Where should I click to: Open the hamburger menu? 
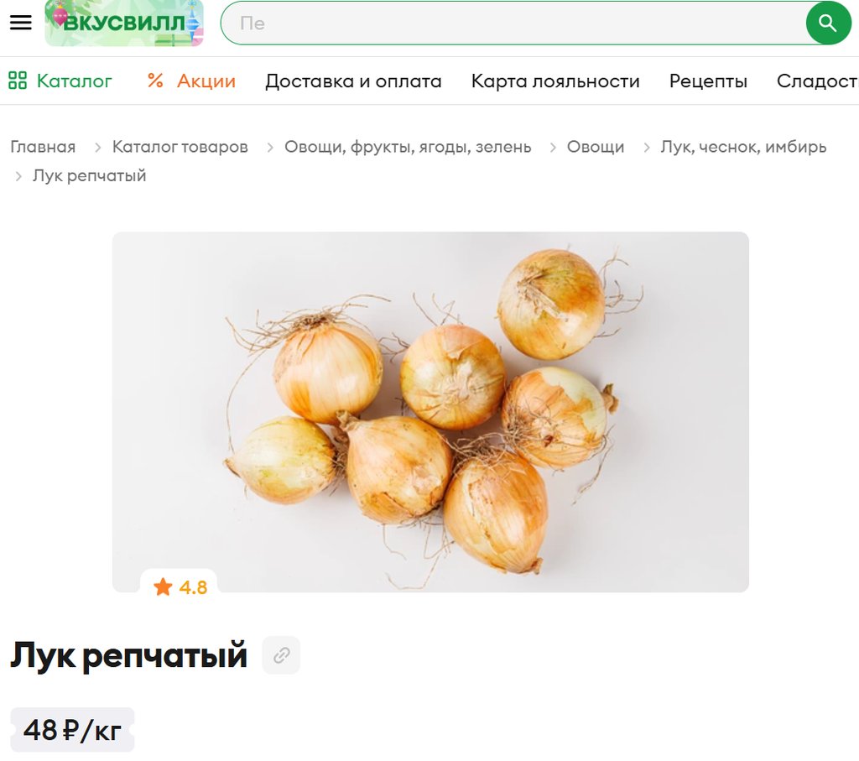click(21, 23)
